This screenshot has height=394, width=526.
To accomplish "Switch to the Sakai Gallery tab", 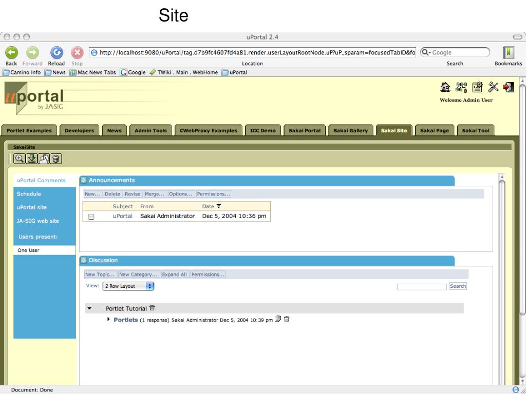I will coord(350,131).
